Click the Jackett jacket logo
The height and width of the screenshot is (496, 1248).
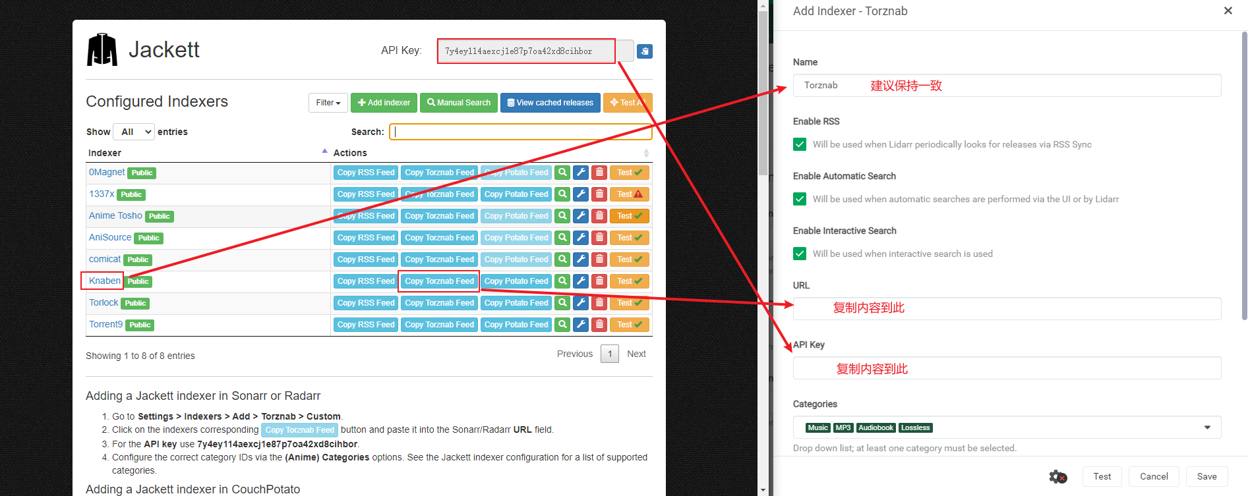(x=102, y=49)
